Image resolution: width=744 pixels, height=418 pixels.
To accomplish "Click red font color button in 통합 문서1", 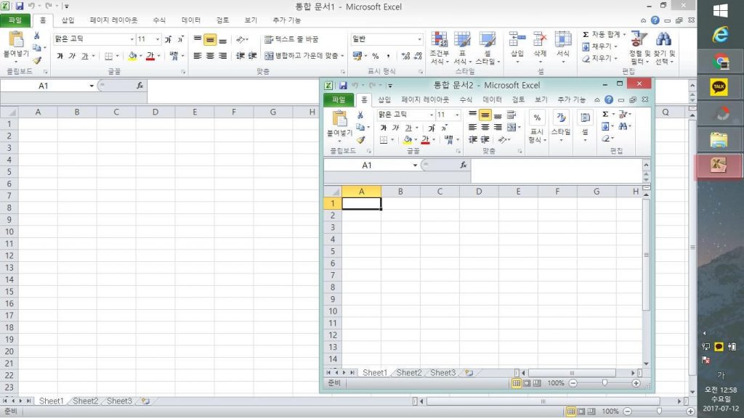I will (x=150, y=56).
